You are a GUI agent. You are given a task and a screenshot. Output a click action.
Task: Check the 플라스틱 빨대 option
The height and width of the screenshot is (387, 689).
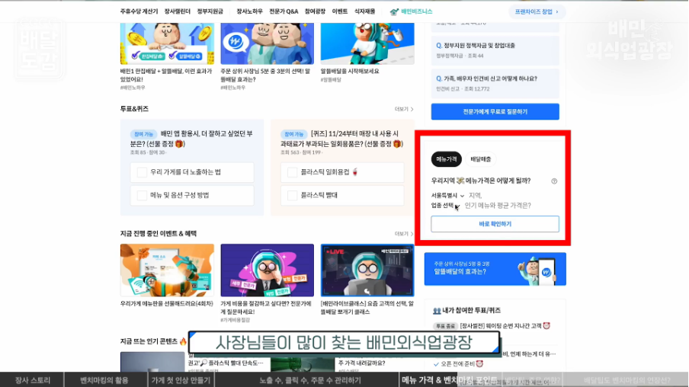pyautogui.click(x=342, y=195)
